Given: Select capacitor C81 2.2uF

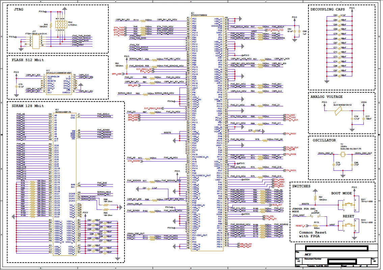Looking at the screenshot, I should pyautogui.click(x=149, y=188).
